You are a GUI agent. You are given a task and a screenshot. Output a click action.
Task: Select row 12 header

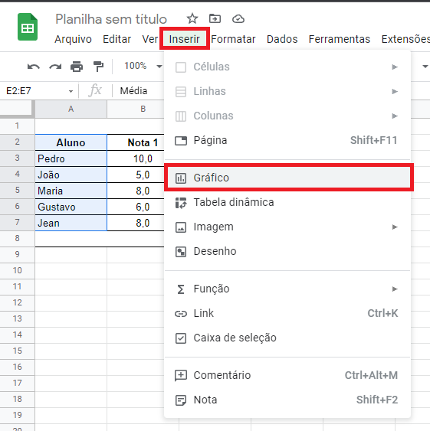tap(17, 302)
